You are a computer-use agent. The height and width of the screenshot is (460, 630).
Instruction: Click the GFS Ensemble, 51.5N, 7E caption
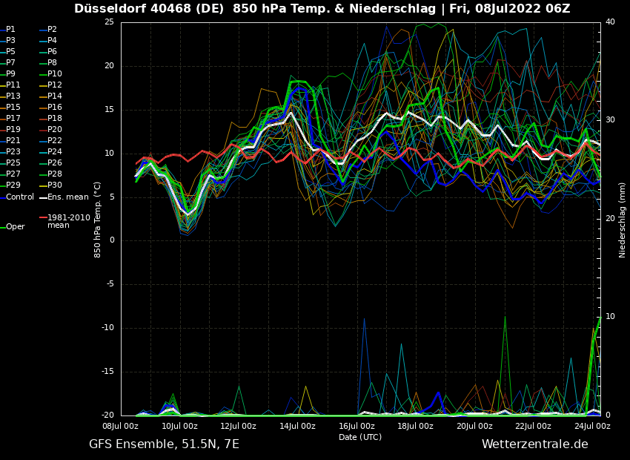pyautogui.click(x=164, y=444)
